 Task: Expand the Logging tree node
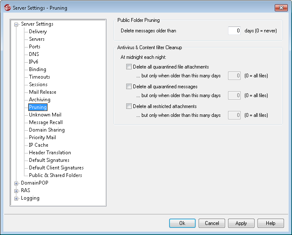click(16, 198)
